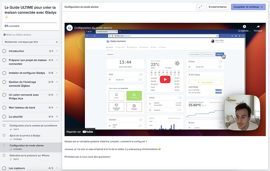270x171 pixels.
Task: Open lesson Détection de la présence sur iPhone
Action: (x=29, y=155)
